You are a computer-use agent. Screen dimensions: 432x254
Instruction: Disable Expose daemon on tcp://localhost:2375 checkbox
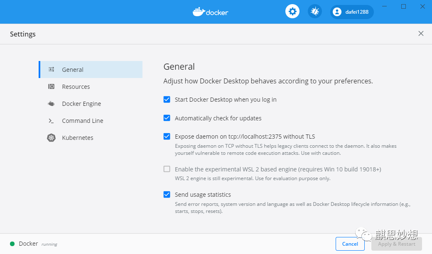click(167, 136)
